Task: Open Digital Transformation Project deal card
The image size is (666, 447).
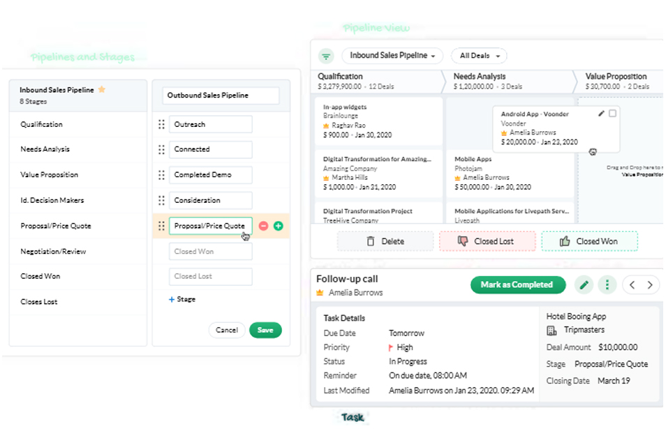Action: coord(378,213)
